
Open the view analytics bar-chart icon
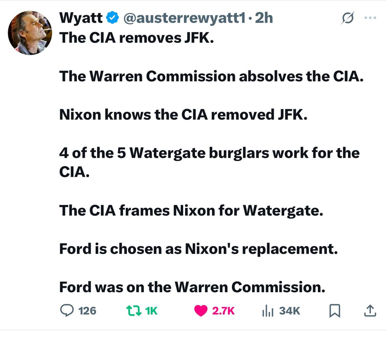tap(267, 310)
